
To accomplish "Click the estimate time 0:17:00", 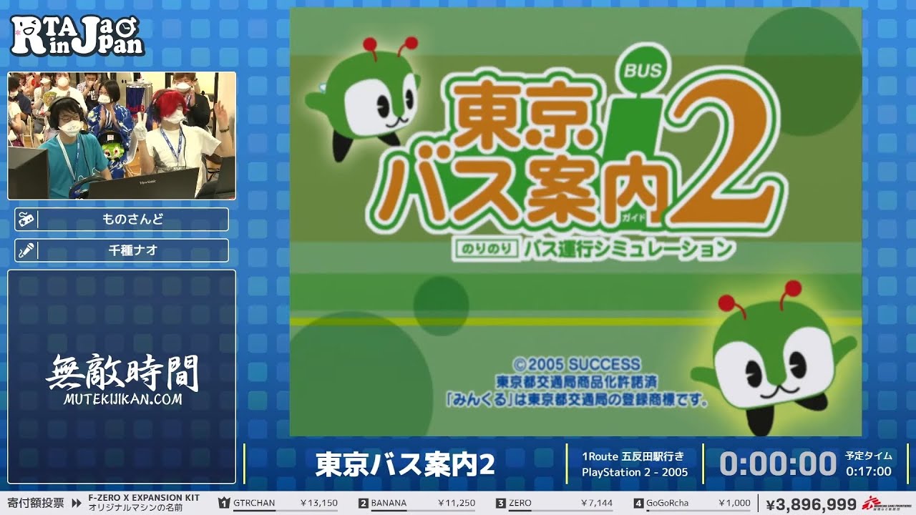I will click(869, 471).
